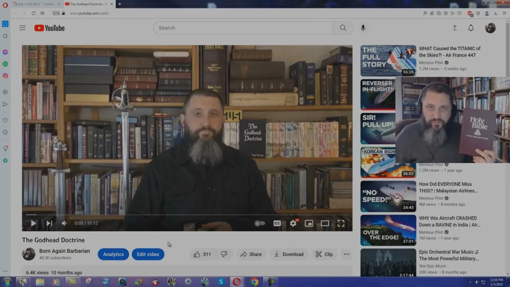The height and width of the screenshot is (287, 510).
Task: Open YouTube notifications bell
Action: [471, 28]
